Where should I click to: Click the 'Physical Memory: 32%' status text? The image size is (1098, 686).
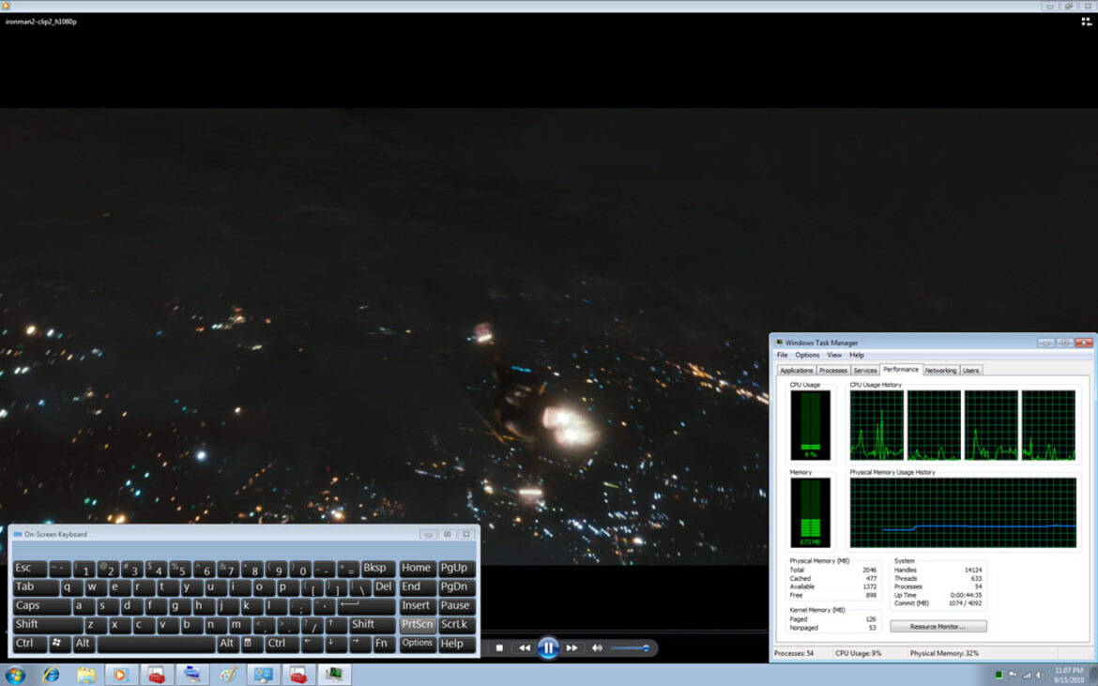[944, 653]
